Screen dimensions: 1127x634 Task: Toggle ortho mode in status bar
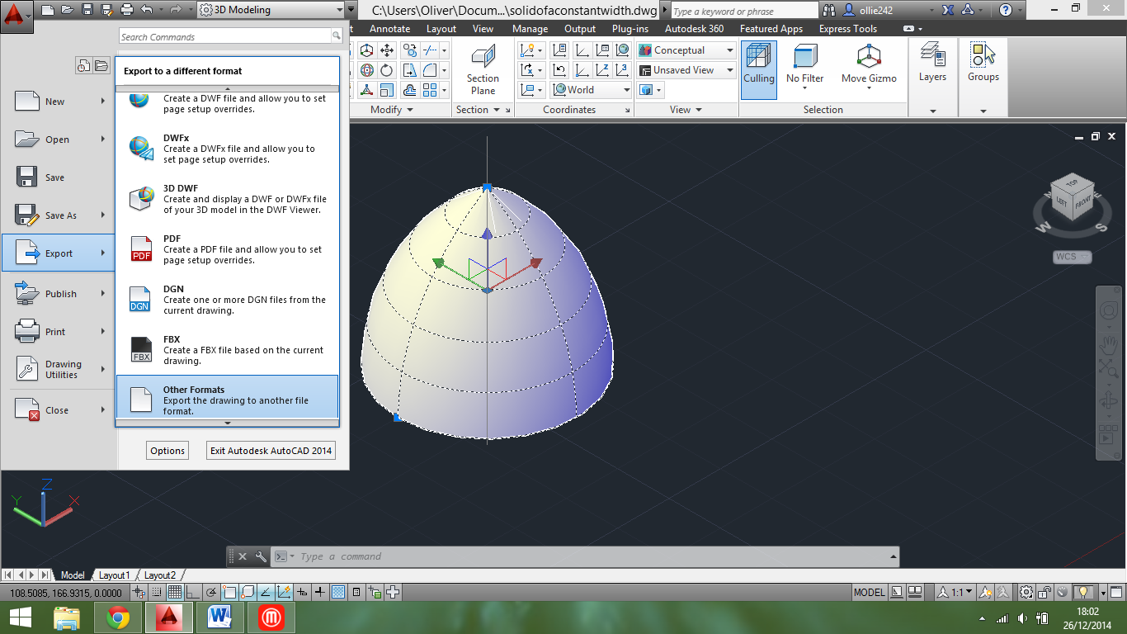(x=192, y=592)
